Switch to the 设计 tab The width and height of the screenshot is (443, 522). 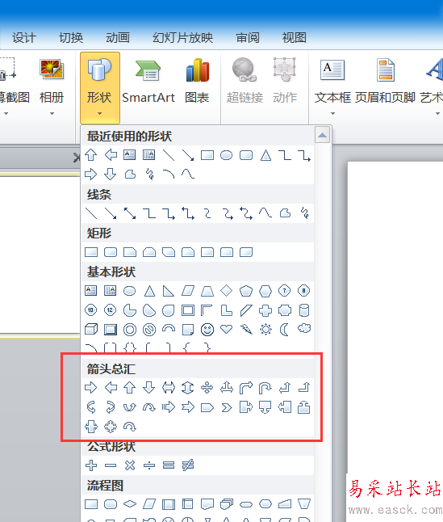[24, 38]
